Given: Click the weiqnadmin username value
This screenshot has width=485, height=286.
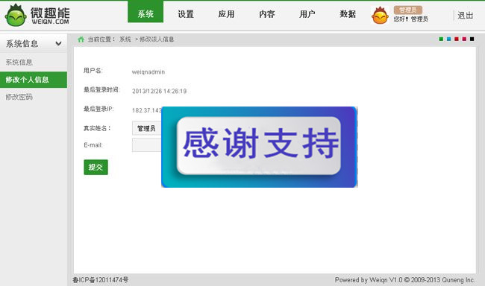Looking at the screenshot, I should point(148,72).
